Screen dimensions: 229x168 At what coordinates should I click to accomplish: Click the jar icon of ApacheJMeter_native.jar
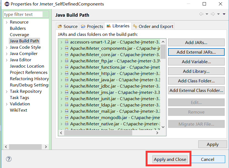point(67,124)
